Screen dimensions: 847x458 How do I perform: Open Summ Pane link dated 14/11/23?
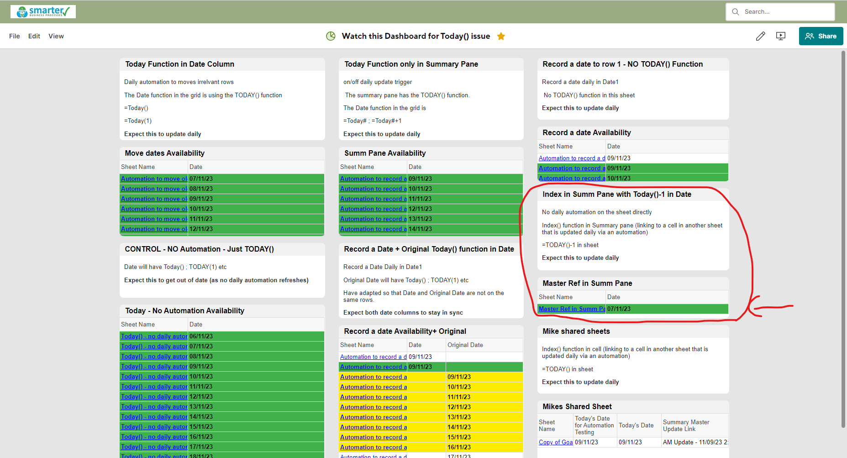click(373, 229)
